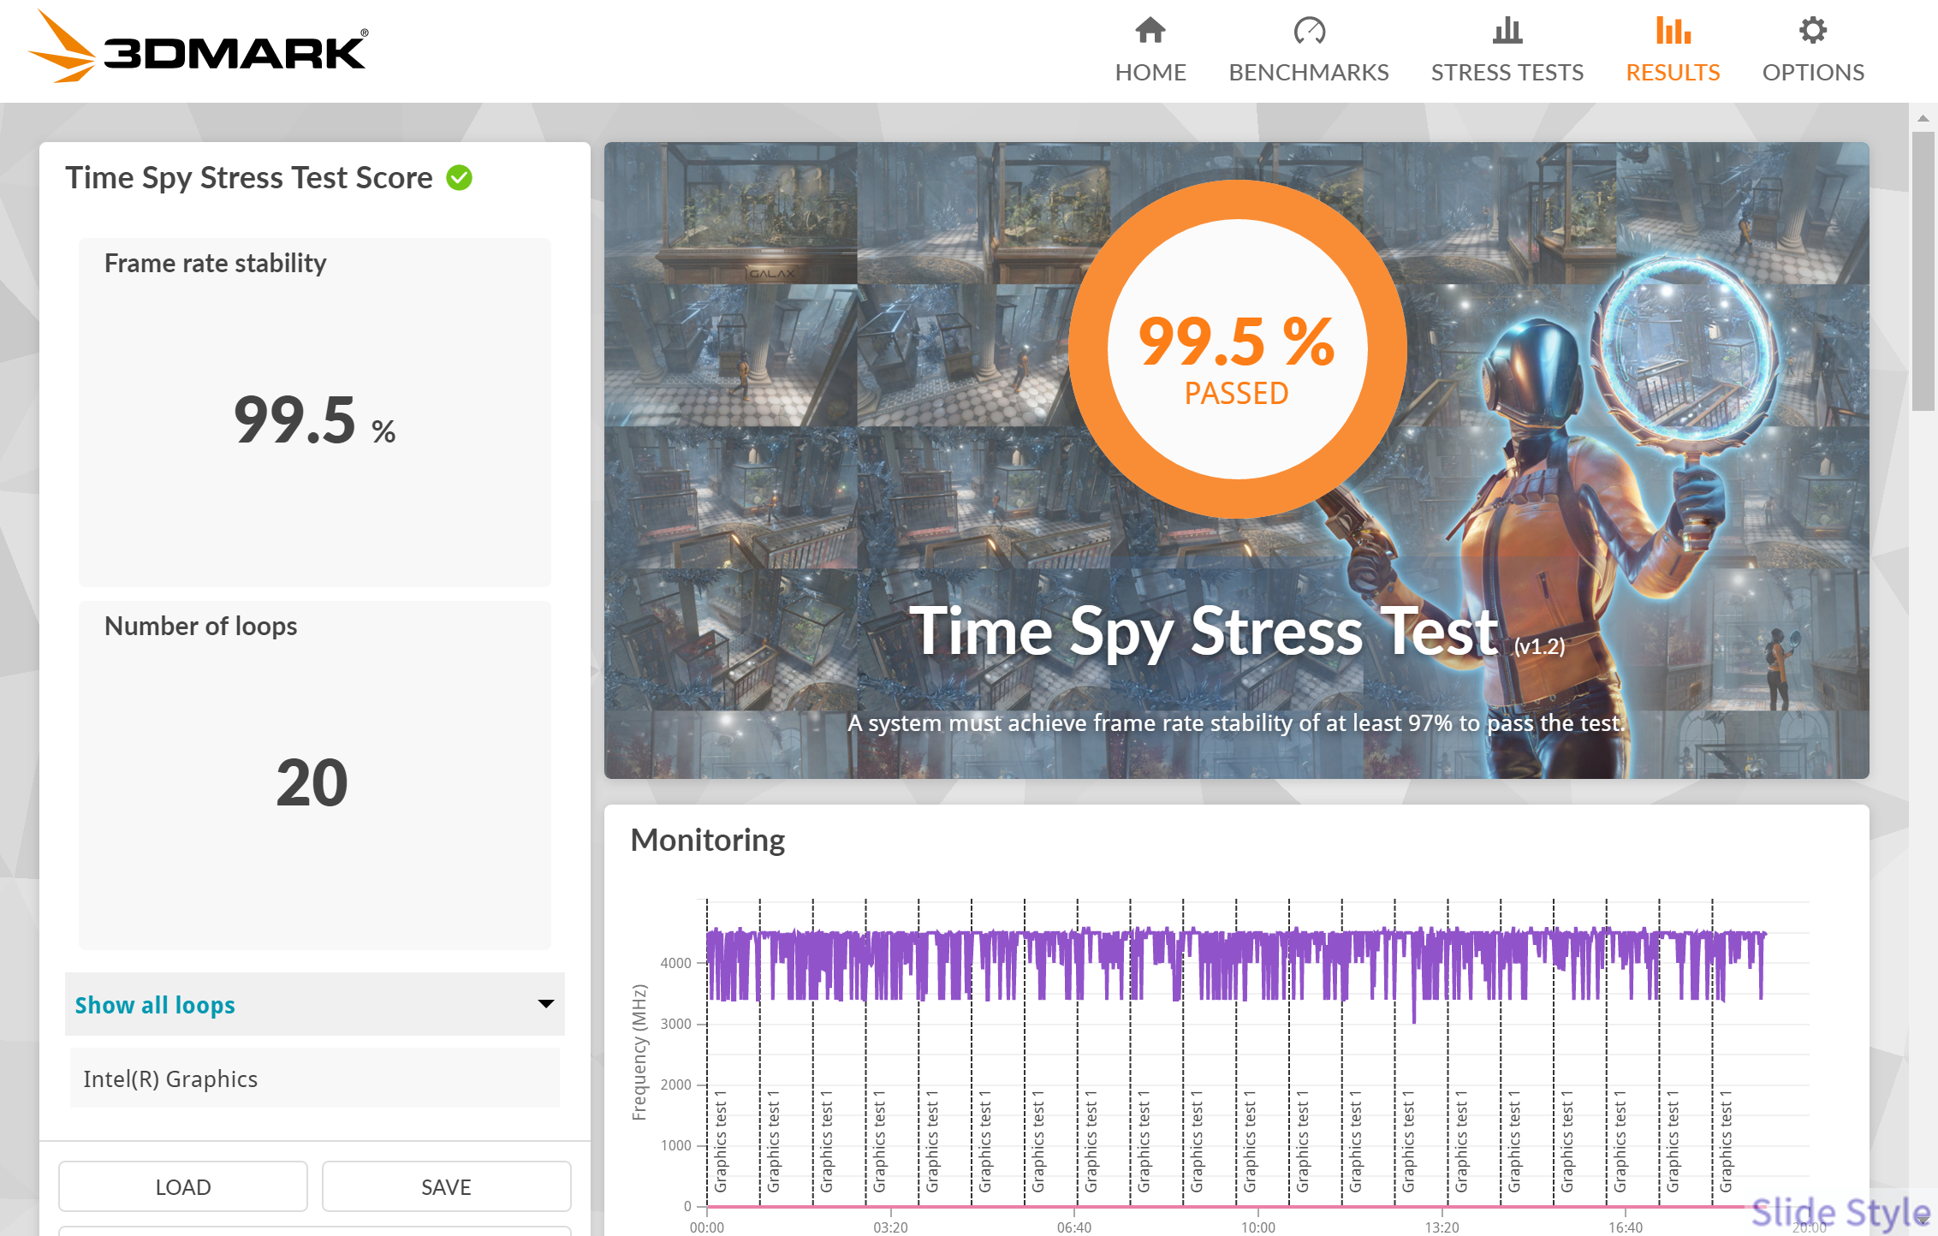The height and width of the screenshot is (1236, 1938).
Task: Click the Time Spy Stress Test Score title
Action: (249, 178)
